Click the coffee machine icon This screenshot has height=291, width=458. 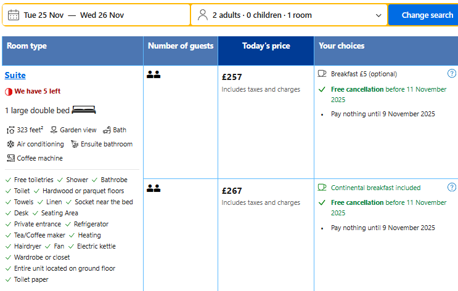(10, 158)
